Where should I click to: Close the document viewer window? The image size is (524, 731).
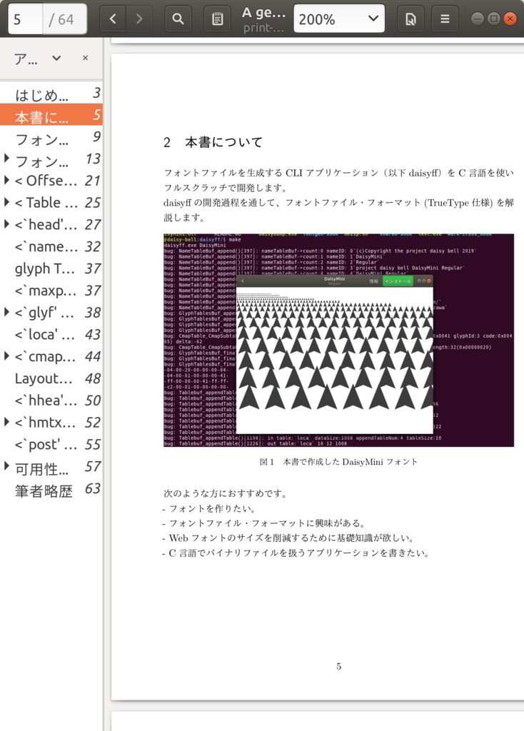pos(510,19)
